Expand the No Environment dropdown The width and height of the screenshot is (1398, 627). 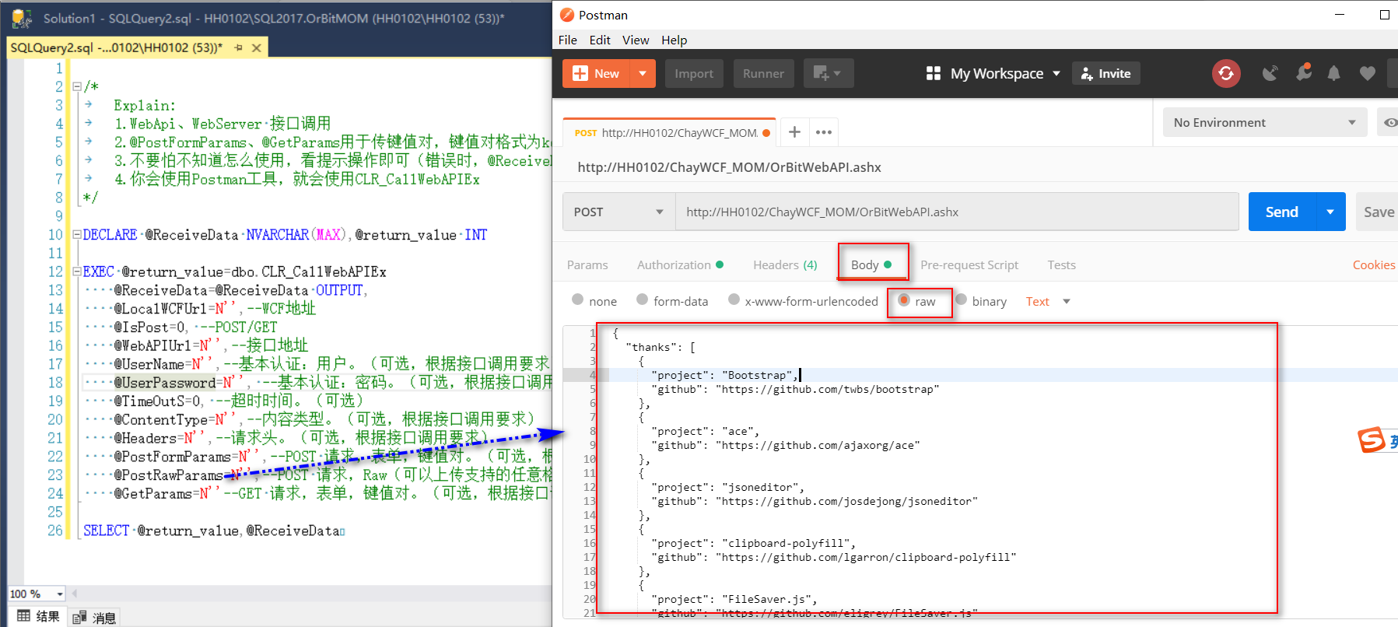coord(1265,122)
